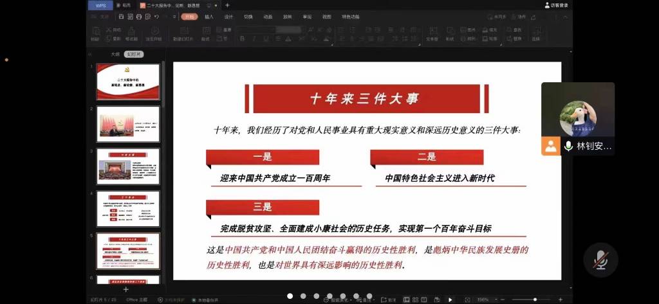Click the print icon in quick toolbar

point(139,17)
